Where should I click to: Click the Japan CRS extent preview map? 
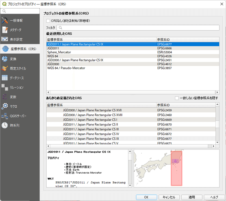177,168
